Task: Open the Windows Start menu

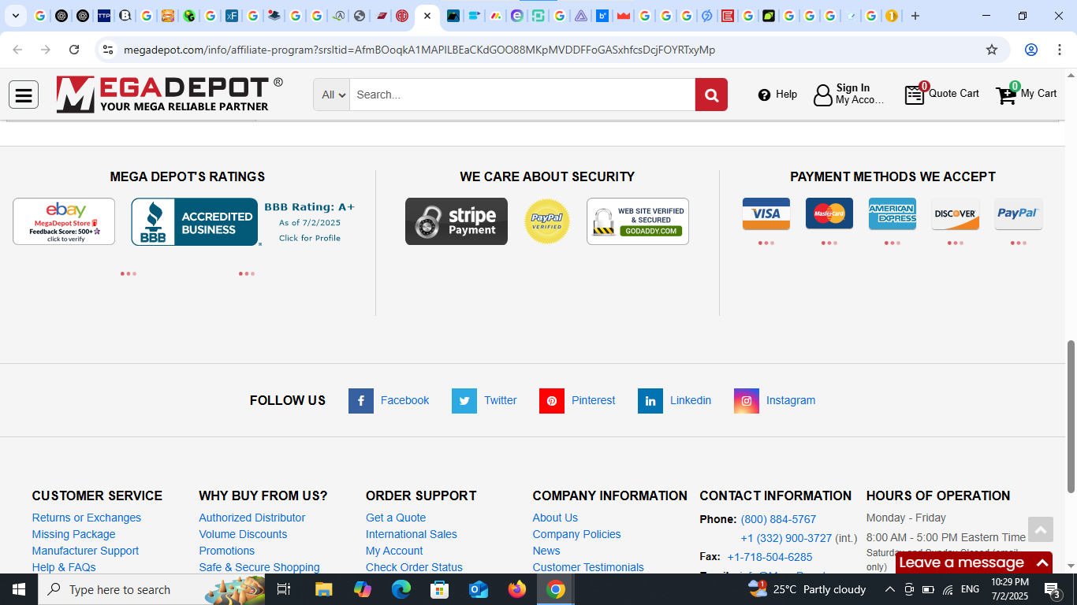Action: (x=19, y=589)
